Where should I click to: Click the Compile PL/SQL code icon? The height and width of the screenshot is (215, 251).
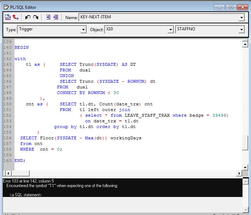coord(8,17)
